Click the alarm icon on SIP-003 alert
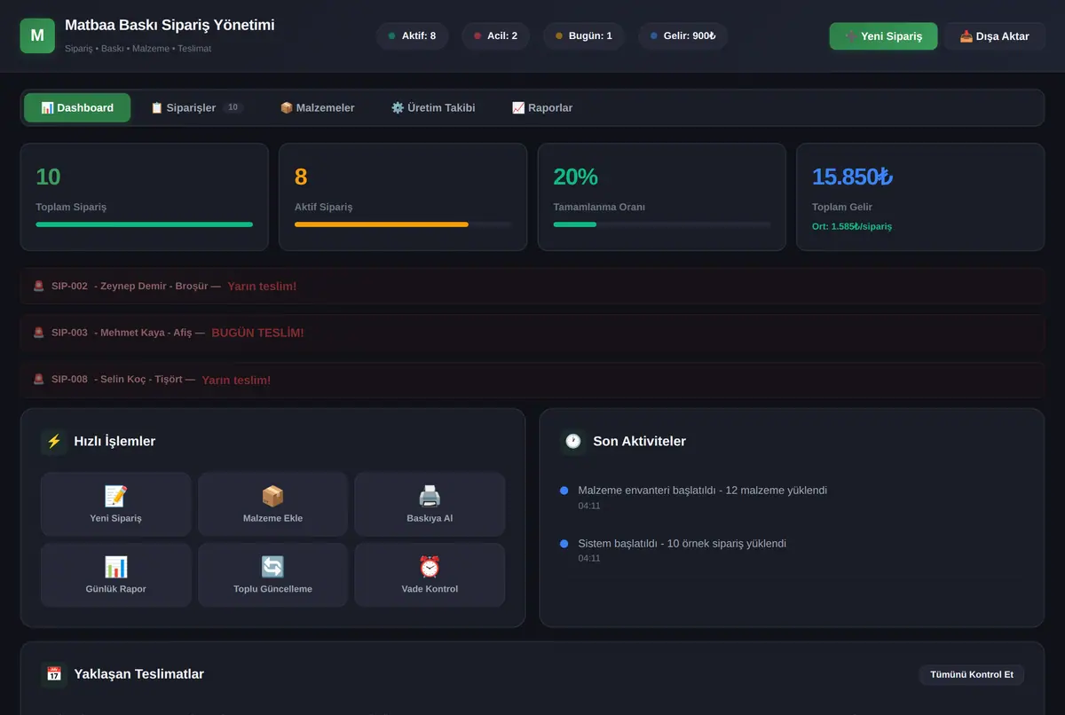Viewport: 1065px width, 715px height. pos(39,333)
